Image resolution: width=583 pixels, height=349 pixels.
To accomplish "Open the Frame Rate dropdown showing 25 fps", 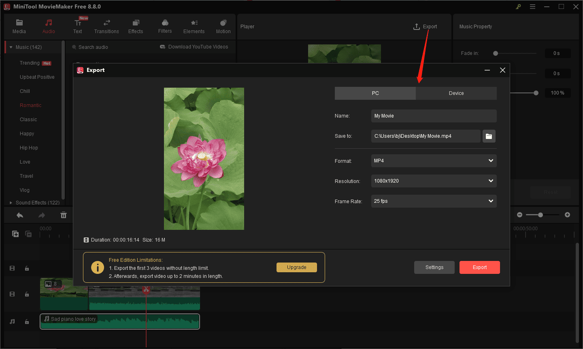I will pos(434,201).
